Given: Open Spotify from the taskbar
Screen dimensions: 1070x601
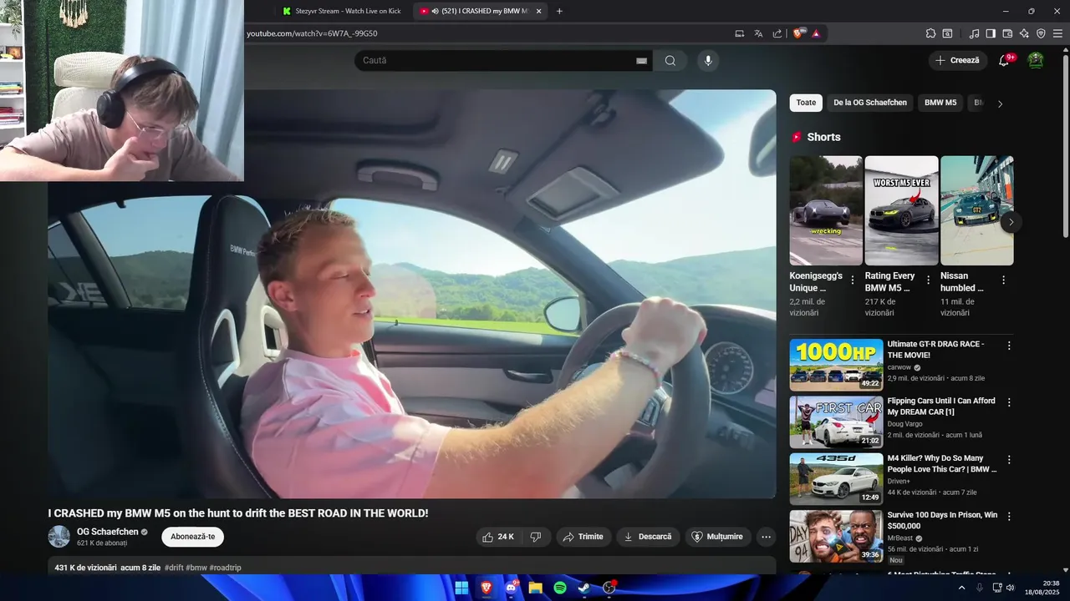Looking at the screenshot, I should coord(560,588).
